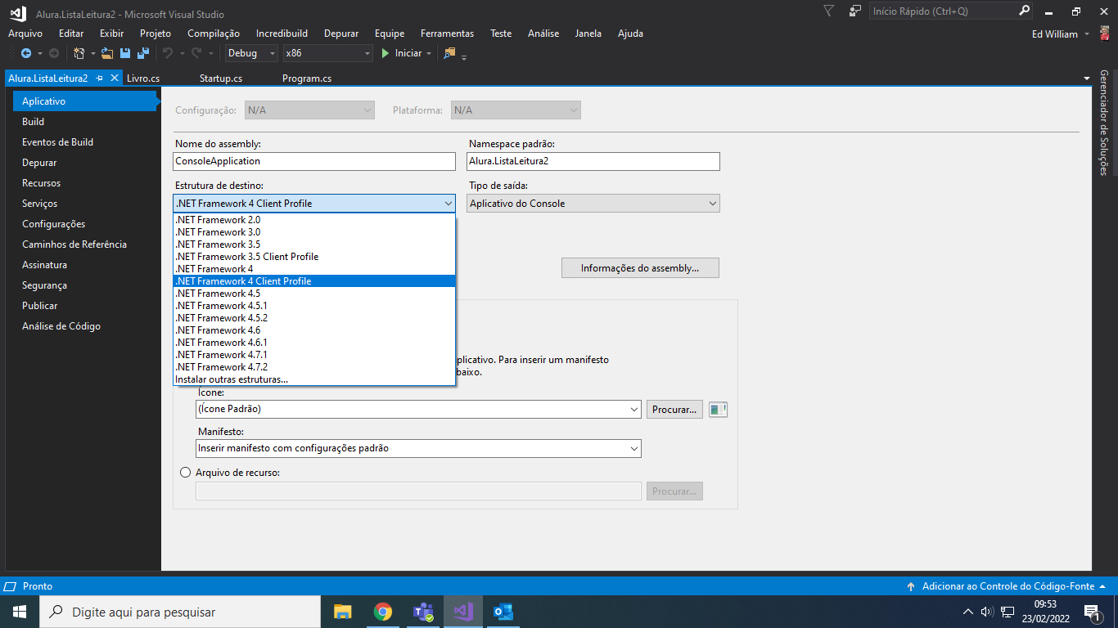This screenshot has height=628, width=1118.
Task: Click the New Project toolbar icon
Action: pyautogui.click(x=79, y=53)
